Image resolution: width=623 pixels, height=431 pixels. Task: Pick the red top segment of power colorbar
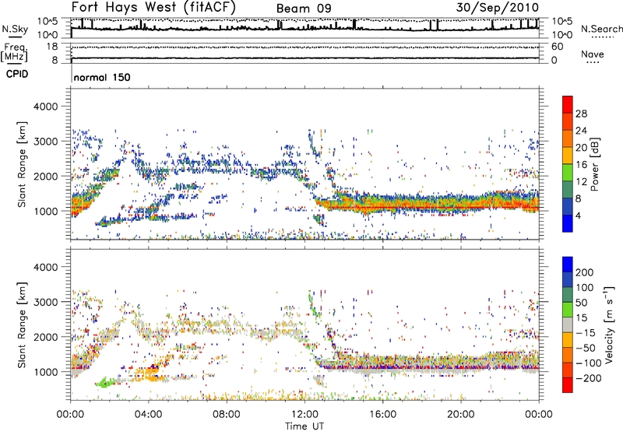pos(568,105)
